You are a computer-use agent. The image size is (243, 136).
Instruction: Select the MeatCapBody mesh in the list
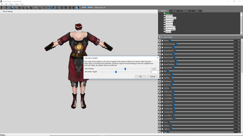point(170,29)
